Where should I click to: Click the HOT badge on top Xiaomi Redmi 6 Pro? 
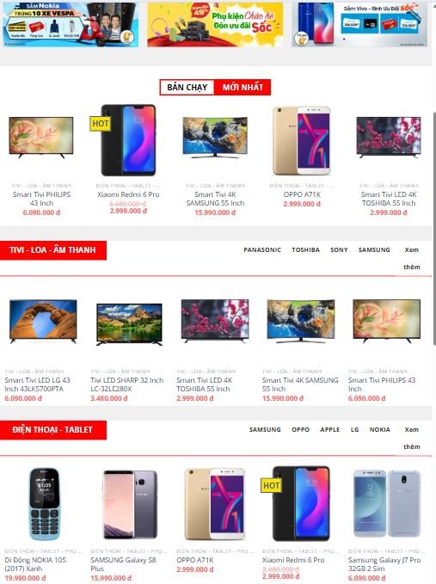coord(100,123)
